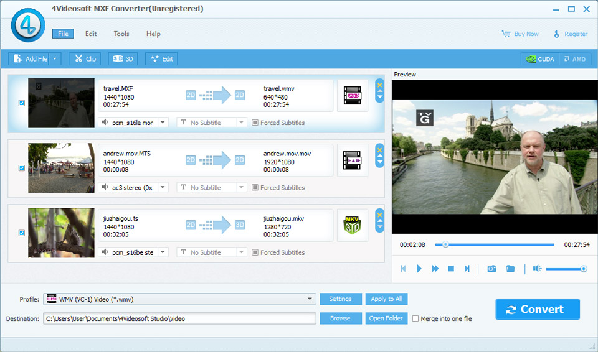Click the Destination path field
The height and width of the screenshot is (352, 598).
[x=179, y=318]
